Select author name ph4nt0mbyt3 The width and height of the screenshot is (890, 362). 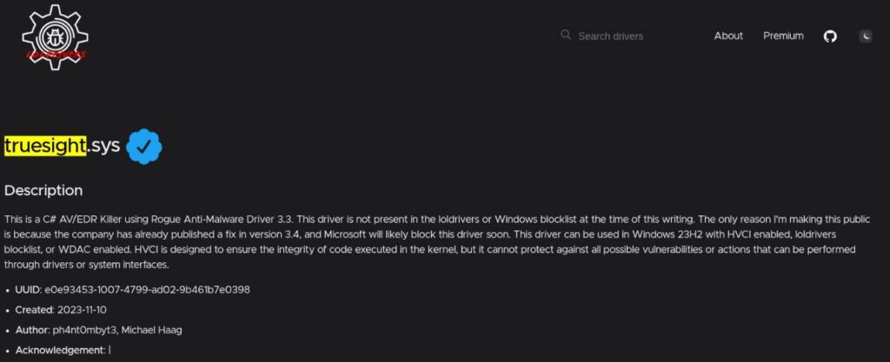82,330
